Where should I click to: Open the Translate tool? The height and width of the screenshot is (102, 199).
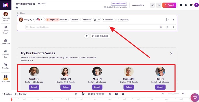click(x=6, y=66)
